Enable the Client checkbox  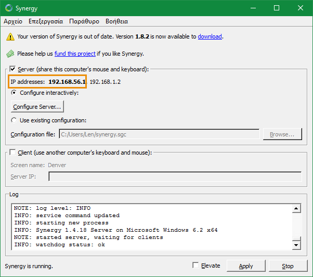(x=12, y=153)
